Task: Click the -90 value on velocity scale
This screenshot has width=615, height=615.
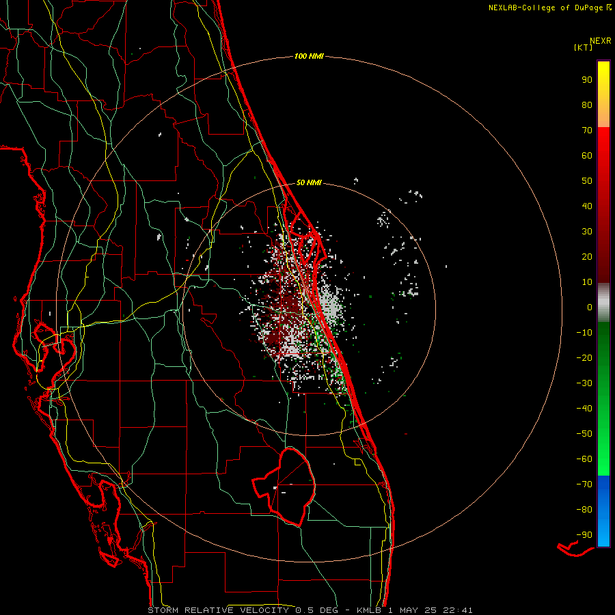Action: tap(584, 534)
